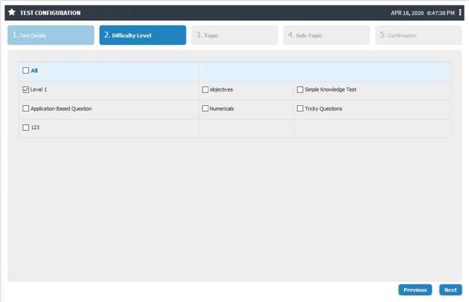
Task: Click the 6:47:38 PM clock text
Action: click(441, 13)
